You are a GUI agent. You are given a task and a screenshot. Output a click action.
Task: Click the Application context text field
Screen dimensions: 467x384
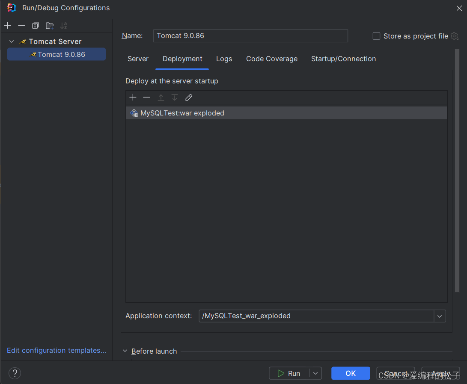316,316
